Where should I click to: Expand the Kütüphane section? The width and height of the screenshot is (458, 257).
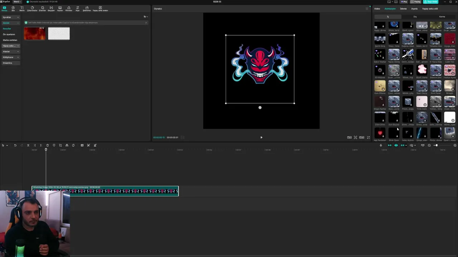tap(11, 57)
